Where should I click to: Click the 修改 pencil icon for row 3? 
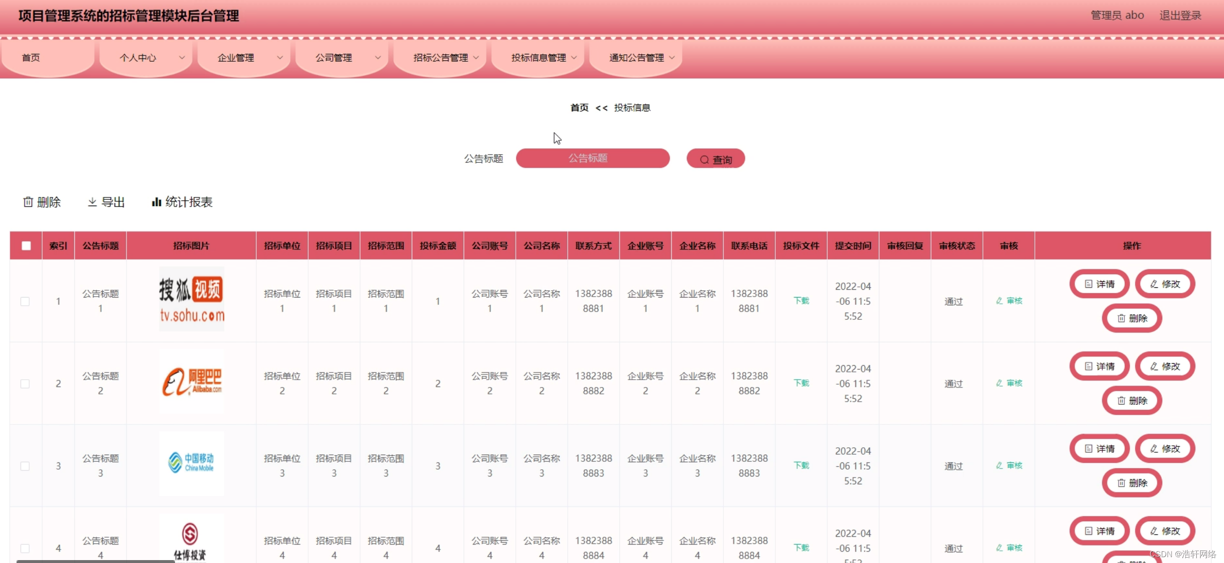click(1153, 448)
